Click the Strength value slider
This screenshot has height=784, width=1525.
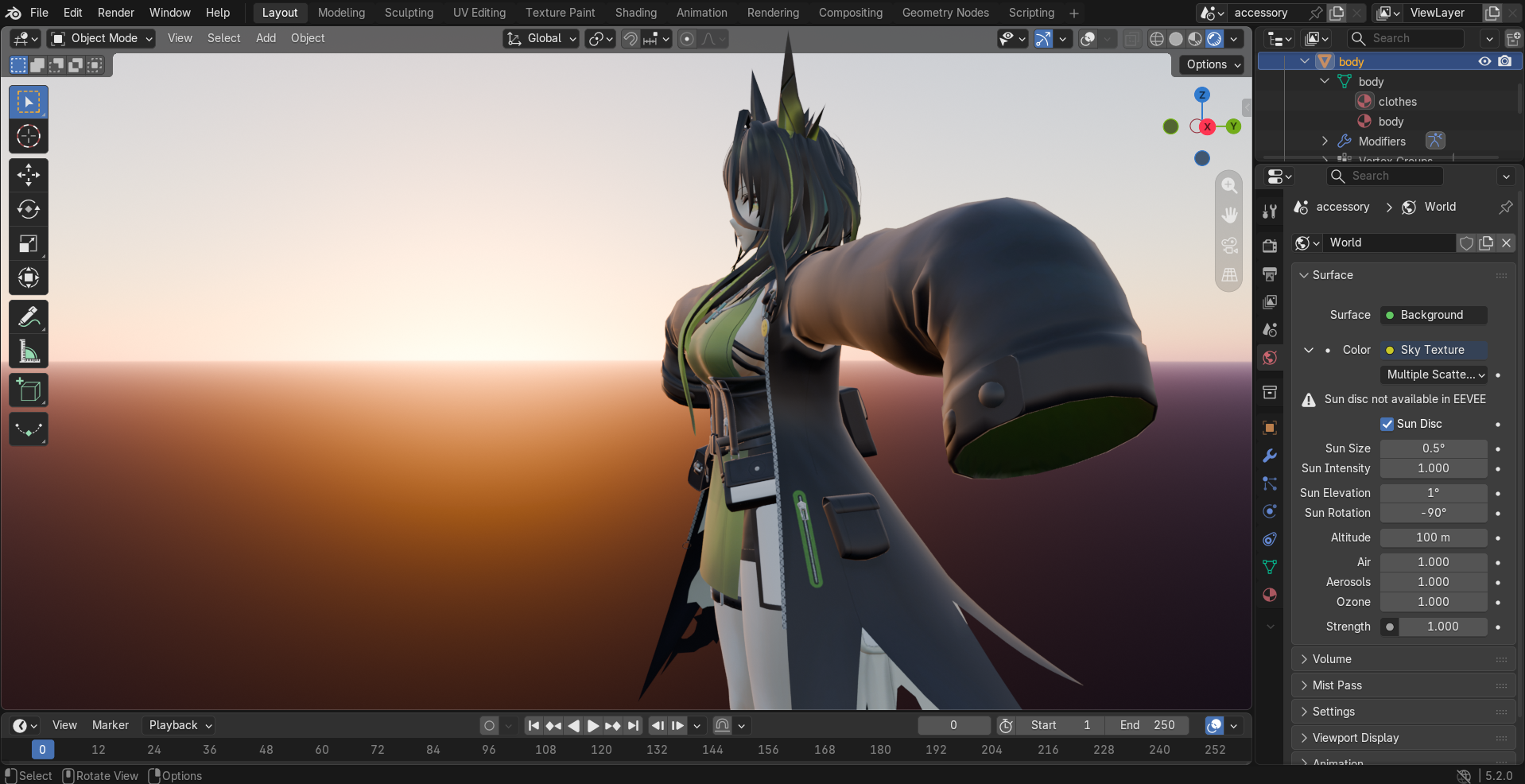coord(1442,627)
